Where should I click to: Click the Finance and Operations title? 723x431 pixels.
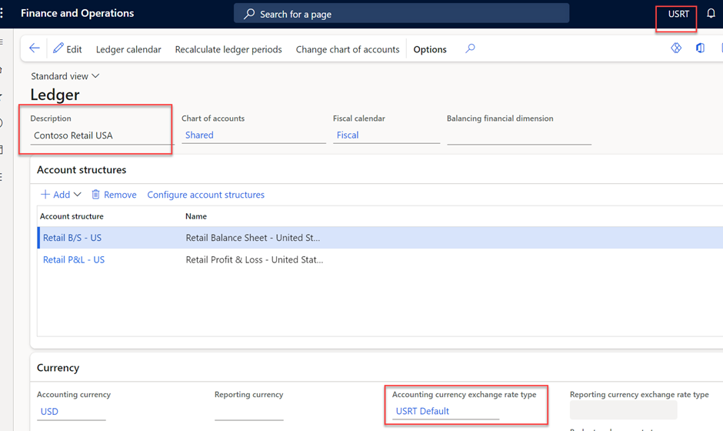pos(78,13)
